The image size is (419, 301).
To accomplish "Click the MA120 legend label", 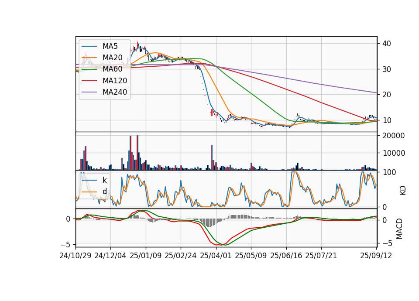I will (x=115, y=81).
